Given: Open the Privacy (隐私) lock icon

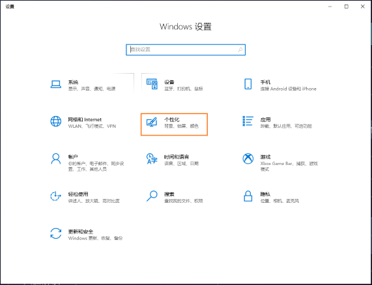Looking at the screenshot, I should click(x=248, y=196).
